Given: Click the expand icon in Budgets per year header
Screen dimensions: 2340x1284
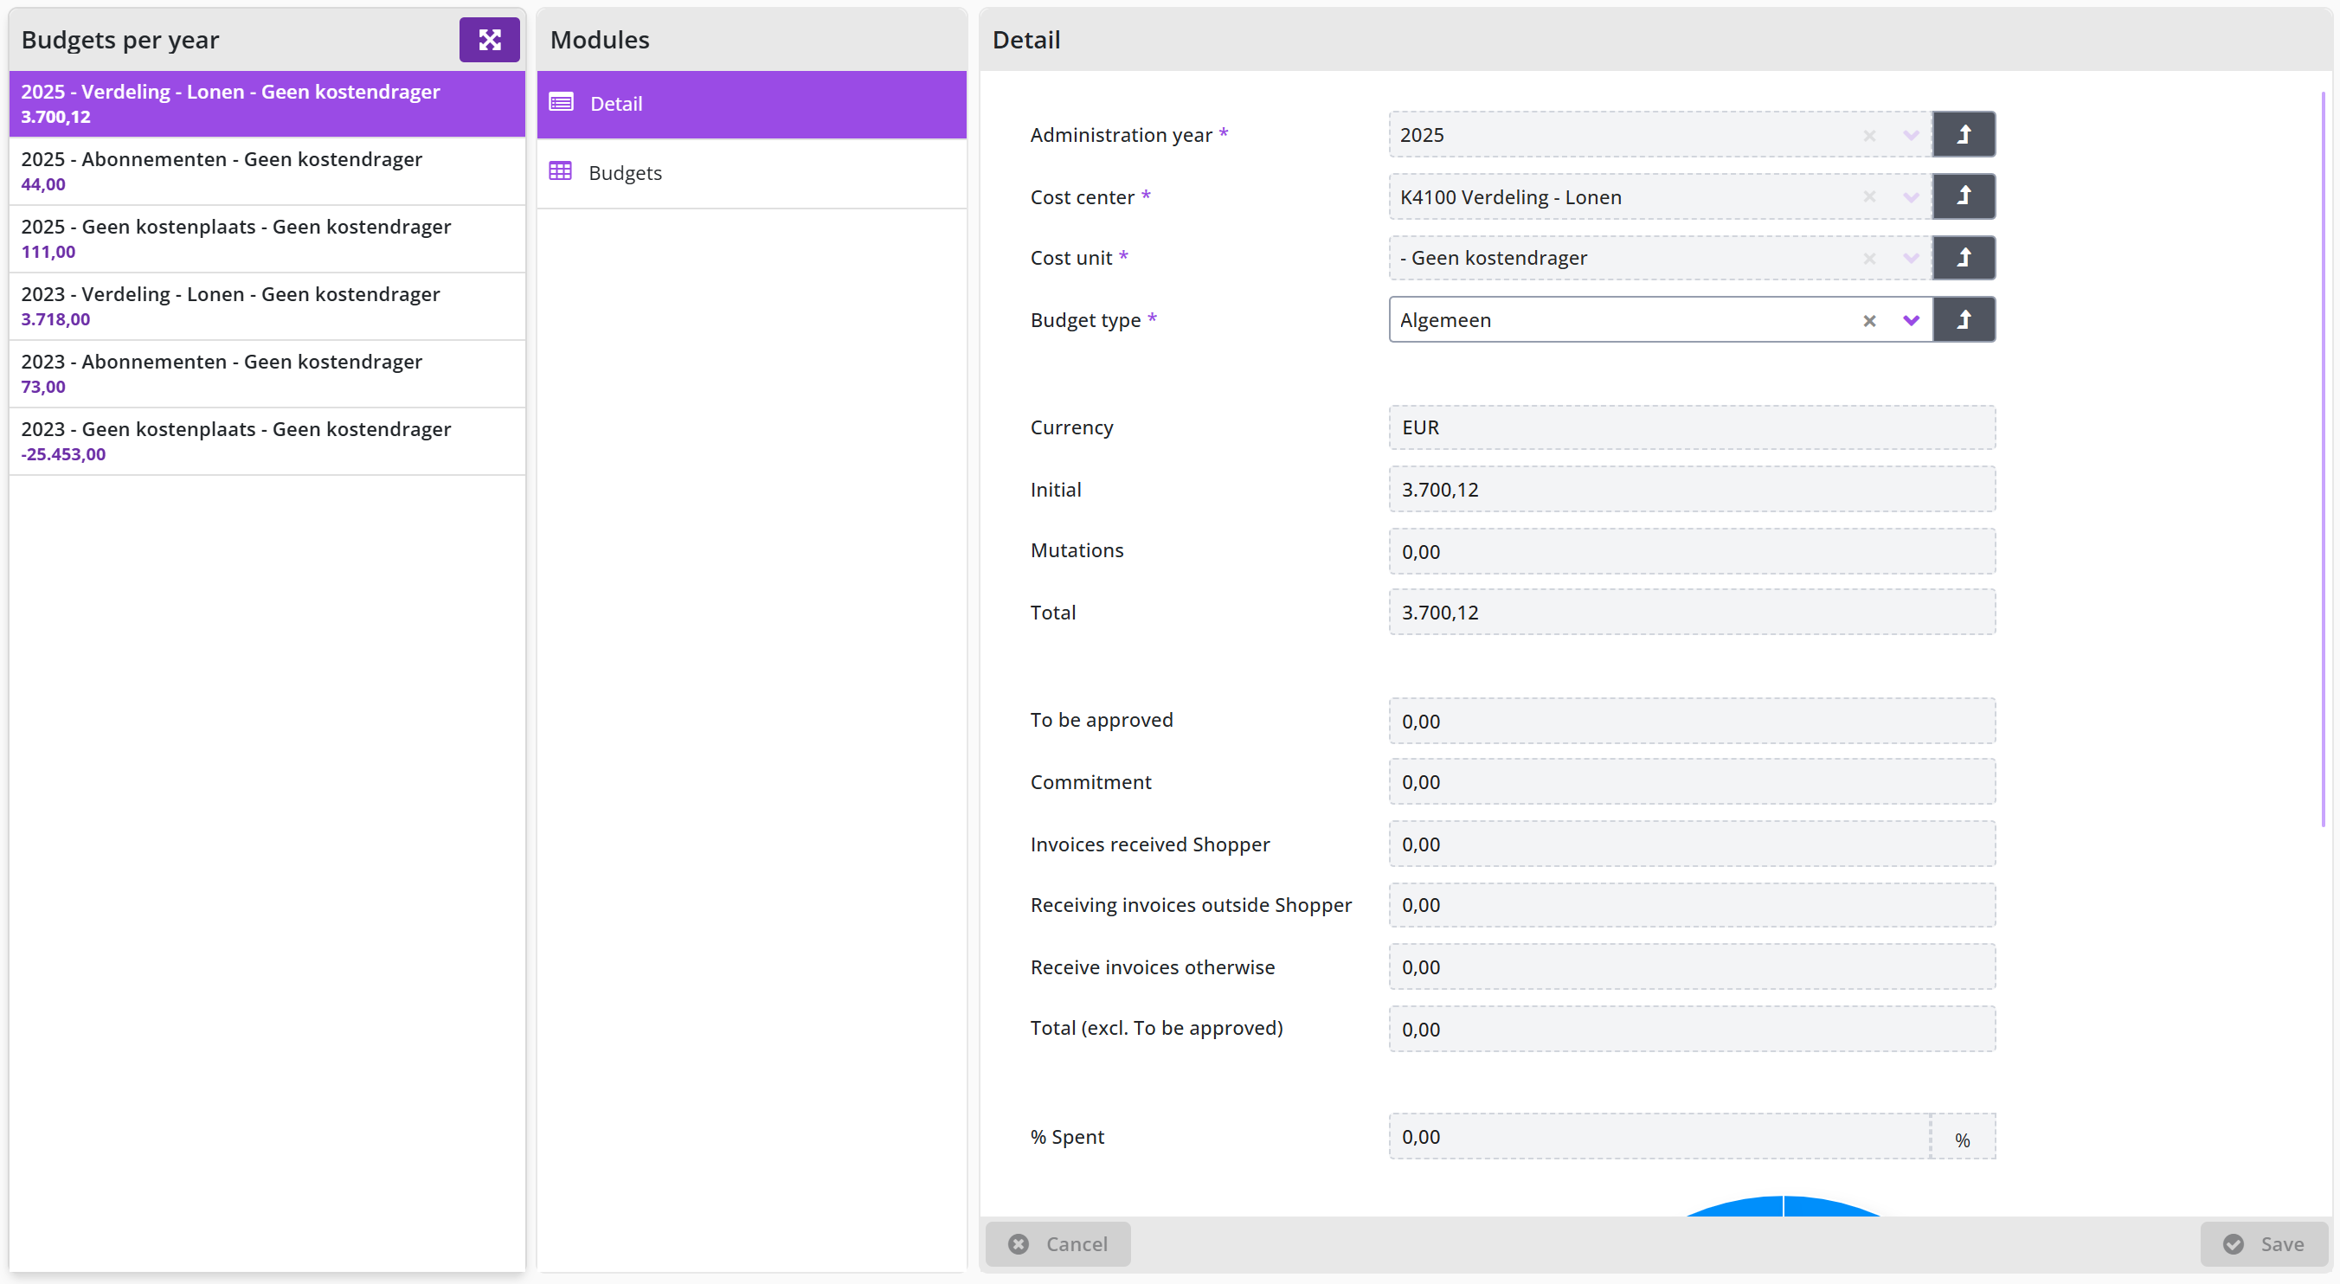Looking at the screenshot, I should pos(489,40).
